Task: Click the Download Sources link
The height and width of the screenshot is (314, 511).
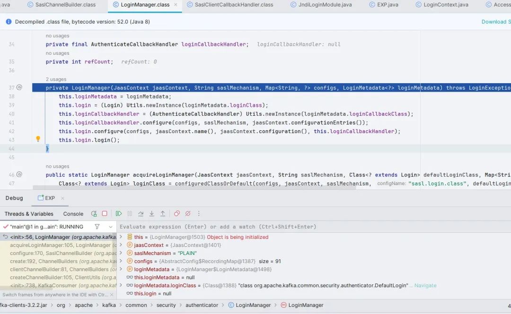Action: click(x=496, y=21)
